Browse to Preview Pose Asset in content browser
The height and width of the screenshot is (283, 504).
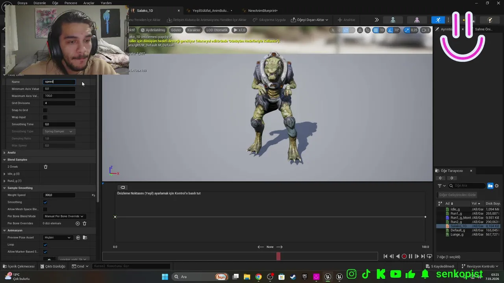(x=85, y=237)
